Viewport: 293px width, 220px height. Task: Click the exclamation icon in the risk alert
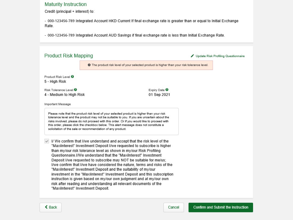pos(89,65)
